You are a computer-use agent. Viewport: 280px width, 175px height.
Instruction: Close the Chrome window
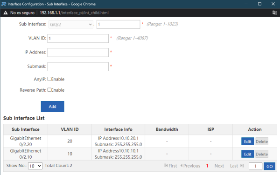(x=273, y=4)
